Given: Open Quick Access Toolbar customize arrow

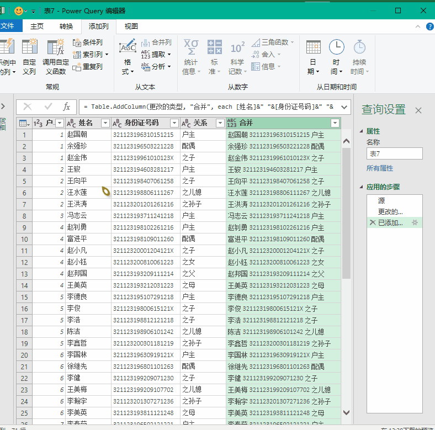Looking at the screenshot, I should [33, 12].
